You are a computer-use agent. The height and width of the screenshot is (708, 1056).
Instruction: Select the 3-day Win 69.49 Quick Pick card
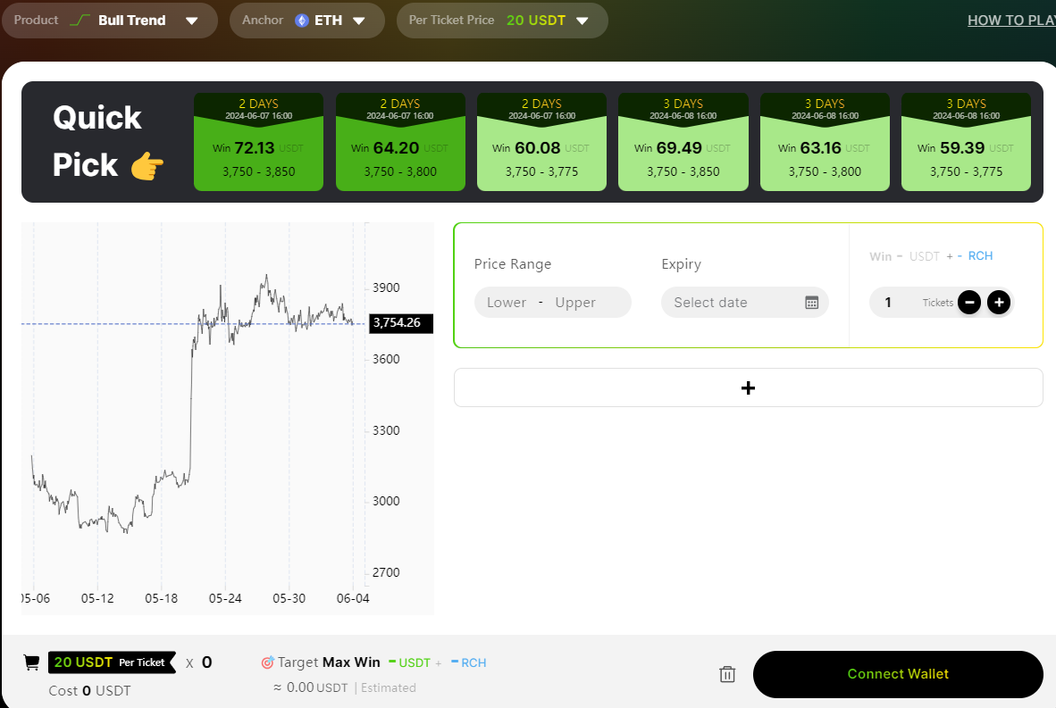[683, 142]
